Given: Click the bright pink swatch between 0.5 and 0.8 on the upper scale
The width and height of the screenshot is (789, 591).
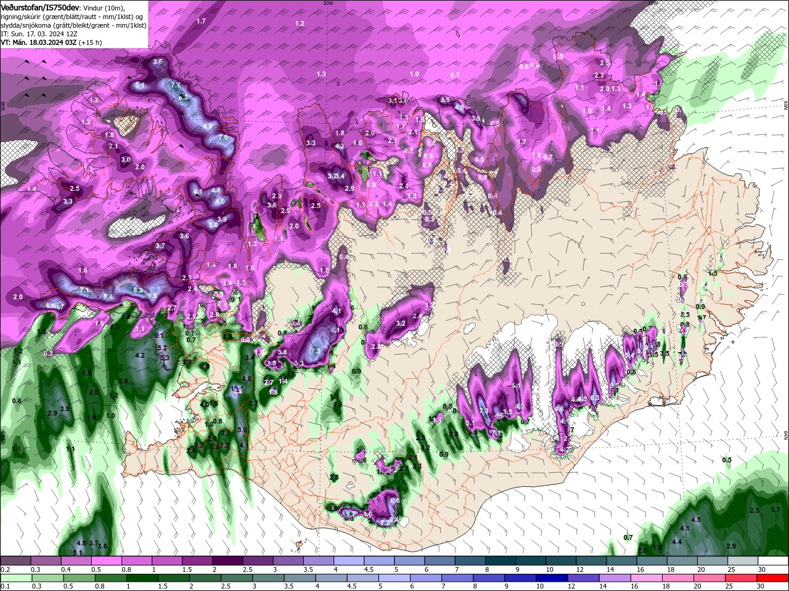Looking at the screenshot, I should pyautogui.click(x=106, y=561).
